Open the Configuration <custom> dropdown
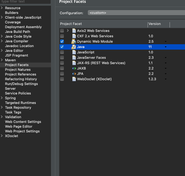This screenshot has height=176, width=185. click(136, 13)
